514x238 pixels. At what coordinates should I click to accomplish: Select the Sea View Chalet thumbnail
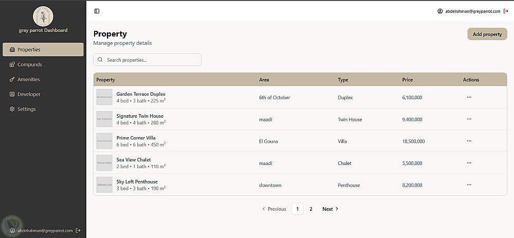click(x=104, y=163)
